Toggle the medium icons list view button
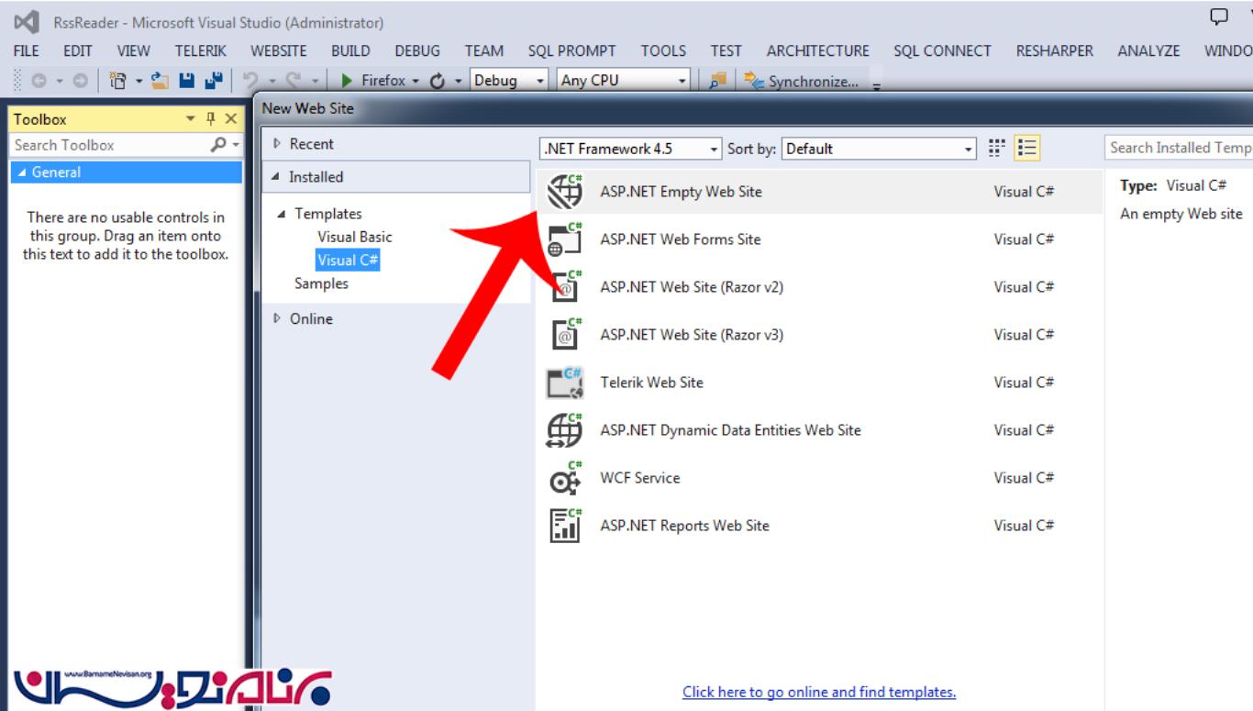Screen dimensions: 1253x711 [x=1027, y=148]
